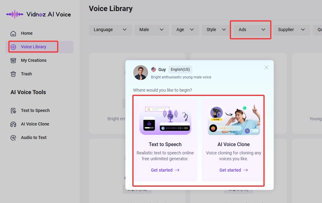Click the US flag next to Guy's name
Screen dimensions: 322x203
(x=154, y=70)
